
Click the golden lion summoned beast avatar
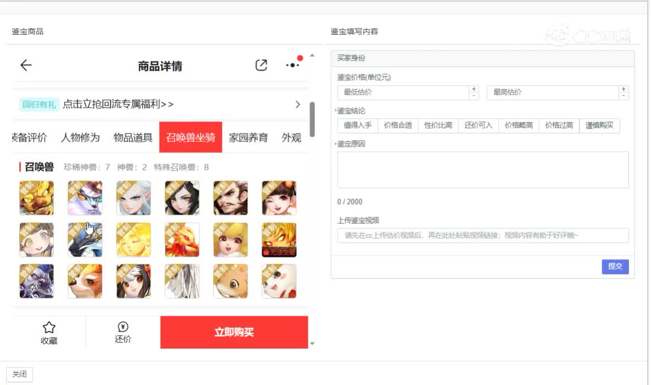[x=36, y=197]
